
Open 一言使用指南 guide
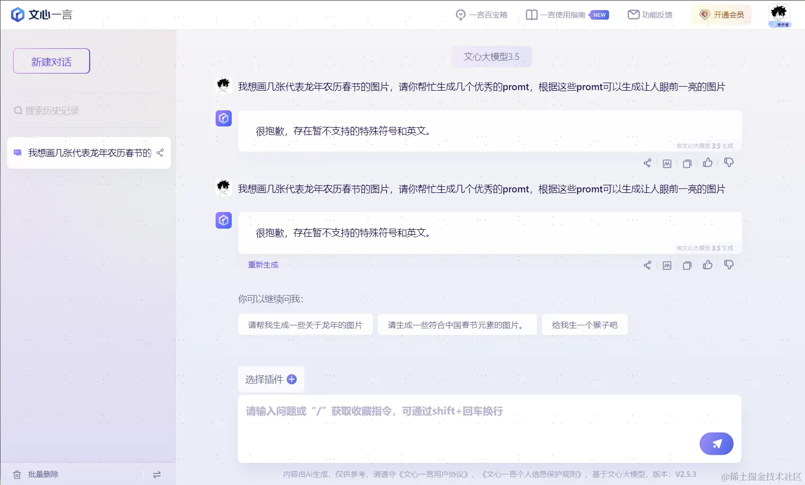pyautogui.click(x=556, y=15)
